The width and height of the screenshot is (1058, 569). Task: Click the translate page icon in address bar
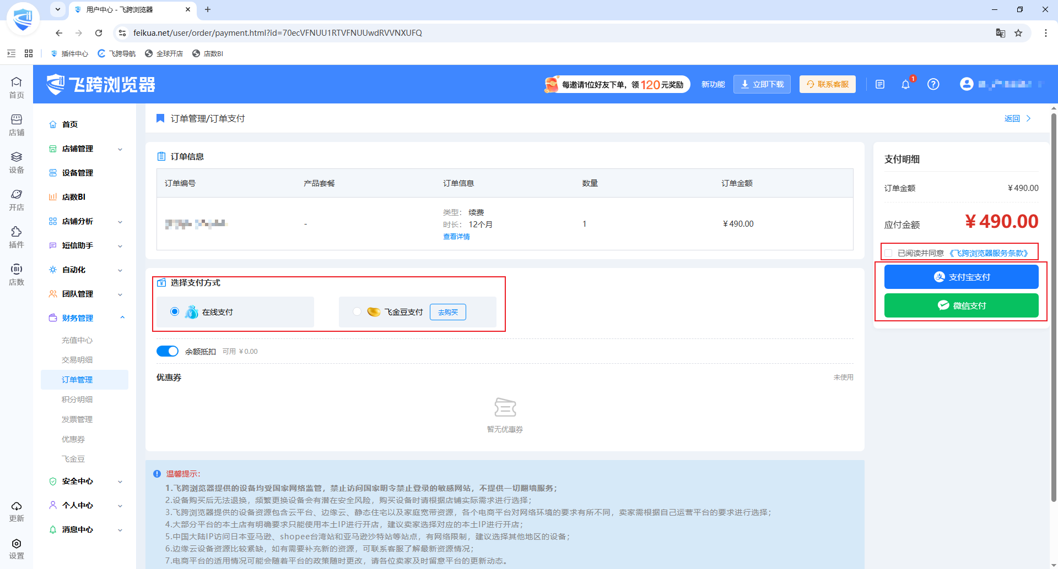[x=1001, y=33]
